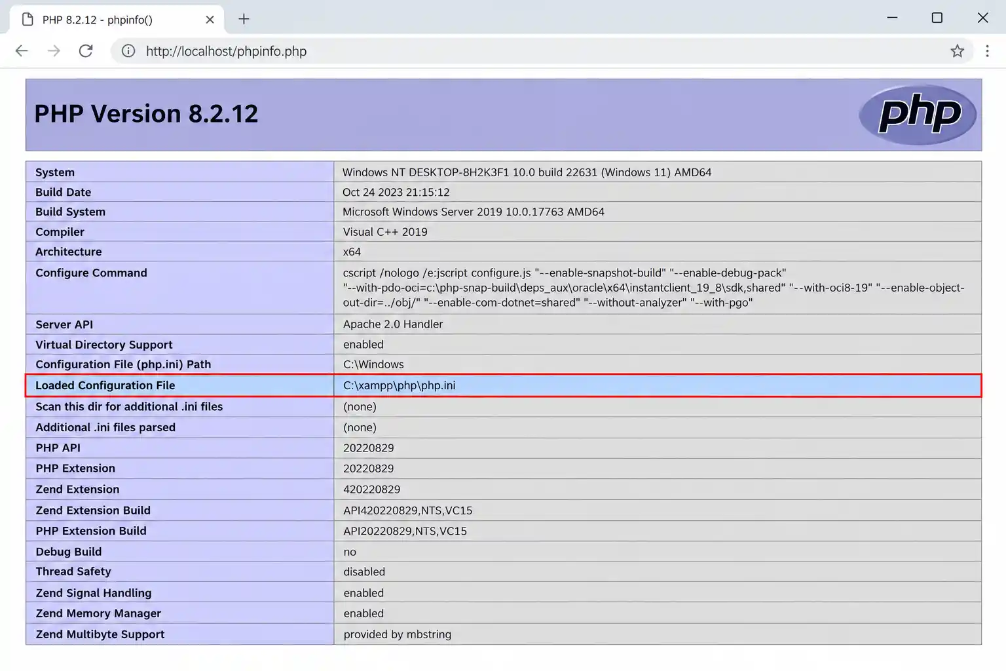Click the 'Thread Safety' label

pyautogui.click(x=73, y=571)
